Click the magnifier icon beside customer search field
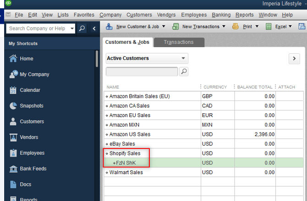The width and height of the screenshot is (307, 201). click(183, 71)
